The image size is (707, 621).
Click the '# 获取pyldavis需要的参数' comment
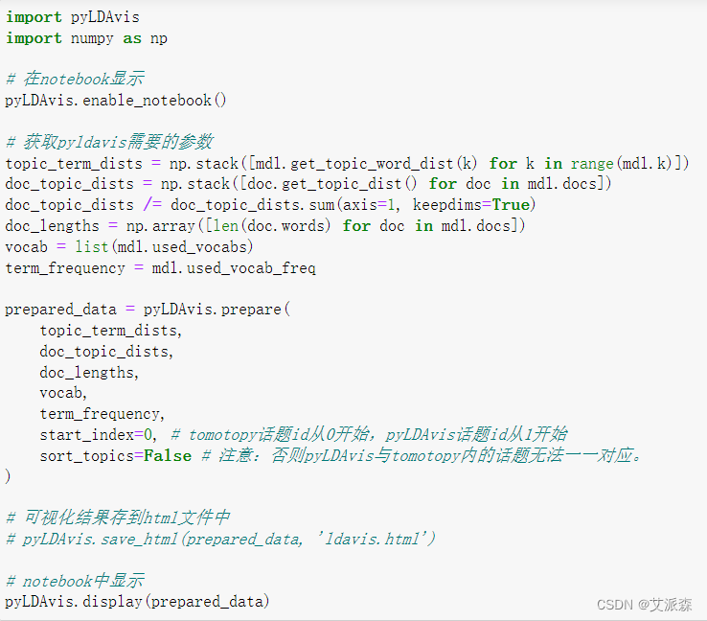[x=109, y=142]
